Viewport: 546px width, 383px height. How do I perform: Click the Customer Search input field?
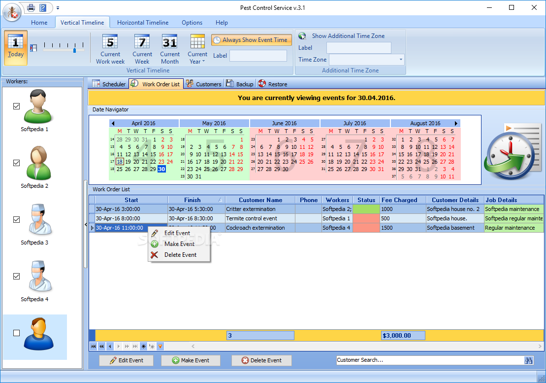[x=430, y=360]
